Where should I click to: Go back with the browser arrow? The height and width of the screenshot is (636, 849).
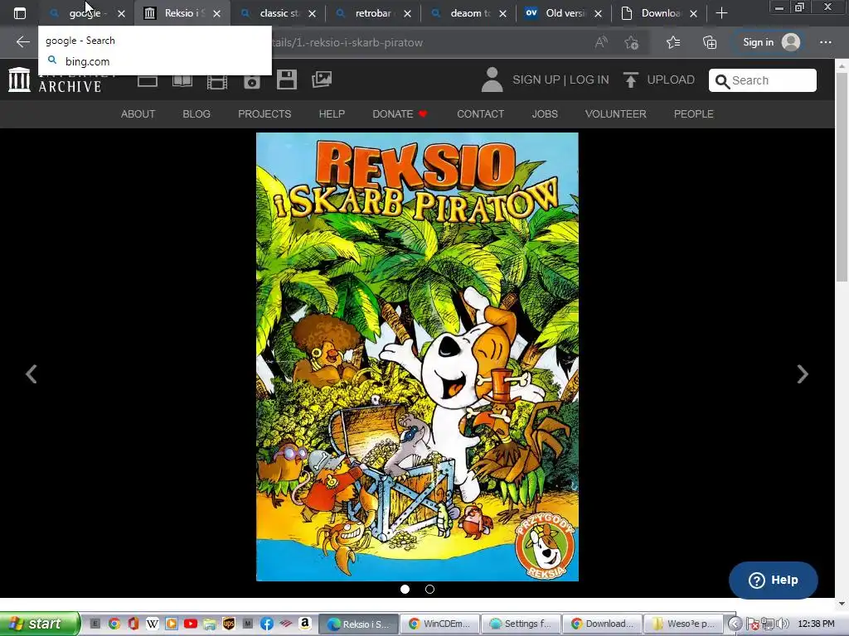[22, 42]
